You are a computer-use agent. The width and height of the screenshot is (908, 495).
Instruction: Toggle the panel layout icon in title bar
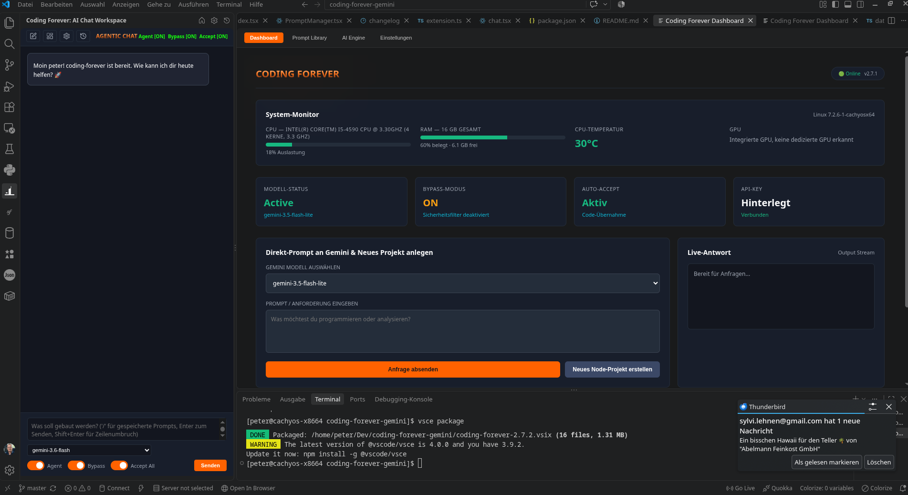[x=848, y=4]
